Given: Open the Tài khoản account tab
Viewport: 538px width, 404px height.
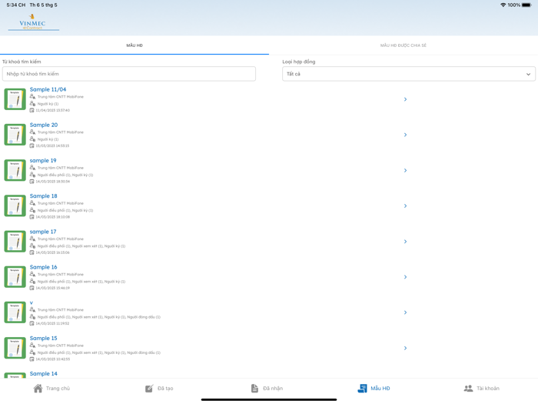Looking at the screenshot, I should pyautogui.click(x=481, y=388).
